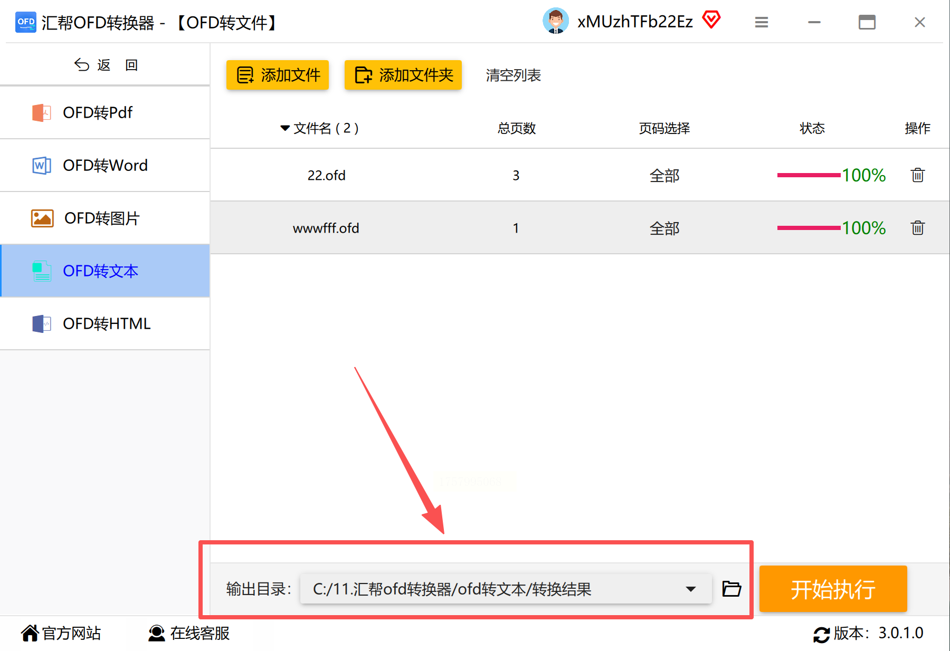Click the user avatar picture

click(x=555, y=21)
